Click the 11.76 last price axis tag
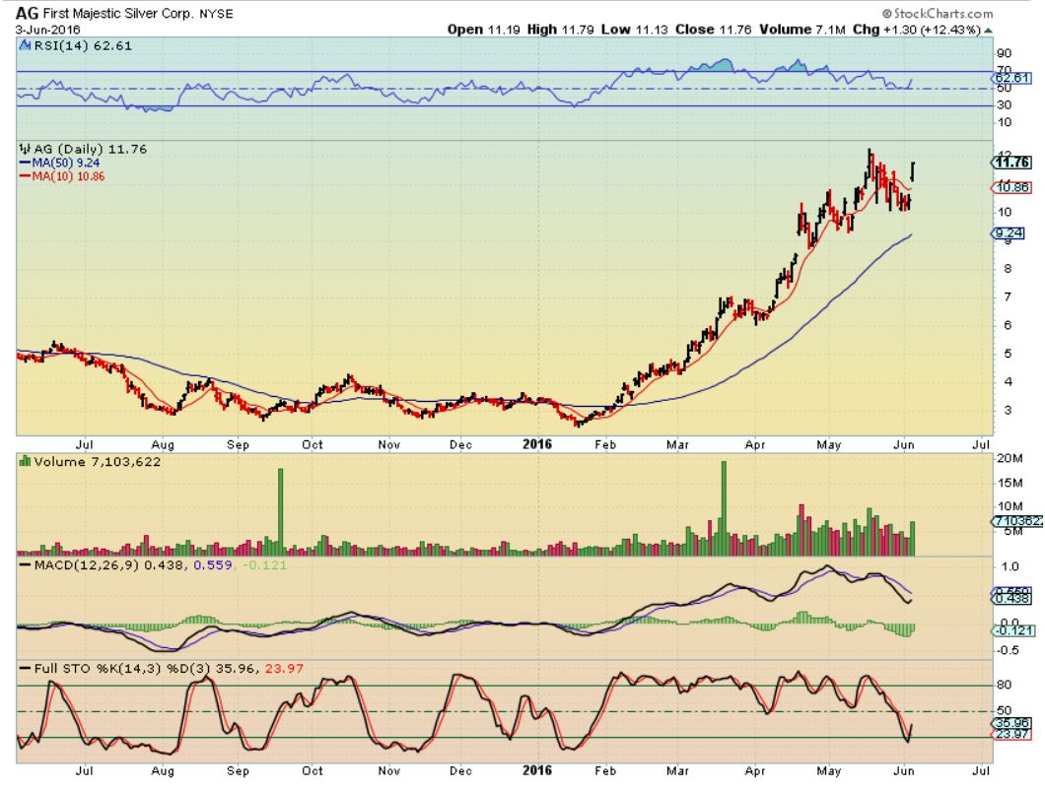The height and width of the screenshot is (790, 1045). 1011,163
